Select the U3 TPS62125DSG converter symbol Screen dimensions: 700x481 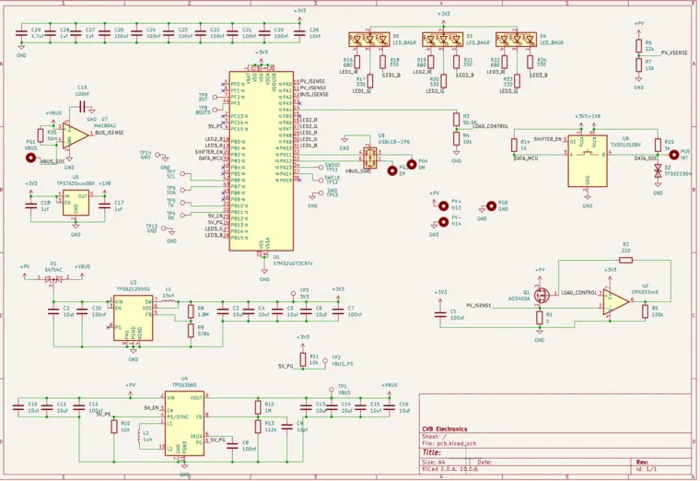click(x=133, y=318)
